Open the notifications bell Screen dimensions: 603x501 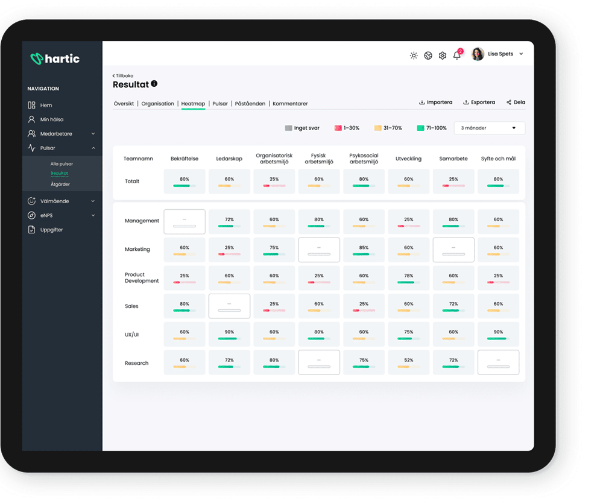[x=457, y=55]
